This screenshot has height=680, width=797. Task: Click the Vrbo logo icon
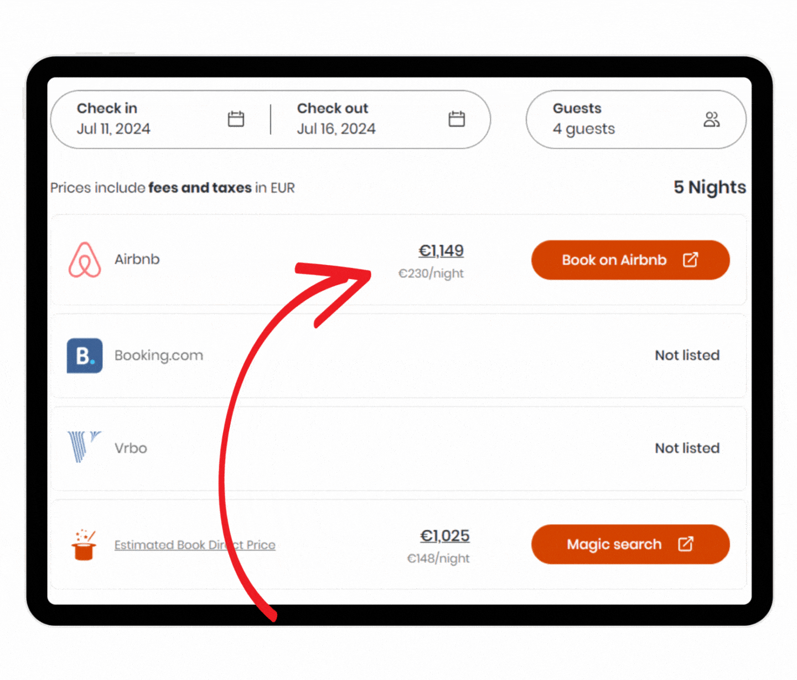[x=84, y=447]
